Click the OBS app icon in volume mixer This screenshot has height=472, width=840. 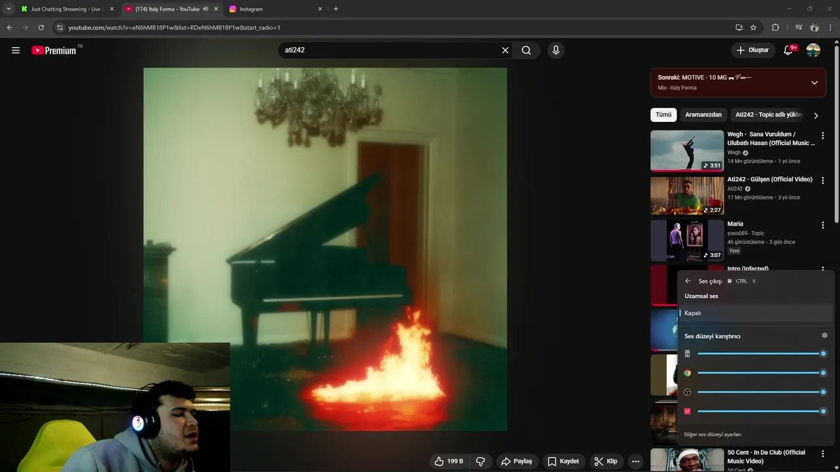click(687, 392)
